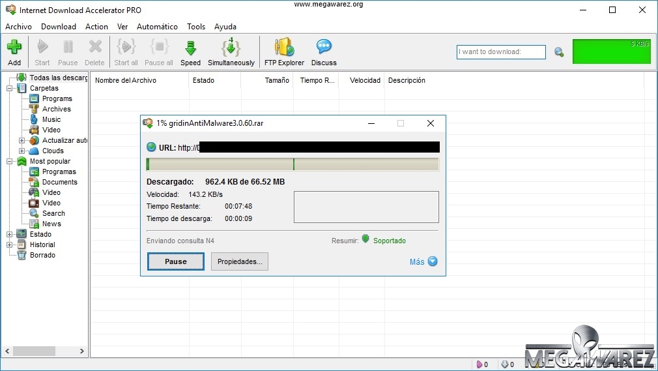This screenshot has width=658, height=371.
Task: Select the Borrado trash item
Action: click(x=42, y=255)
